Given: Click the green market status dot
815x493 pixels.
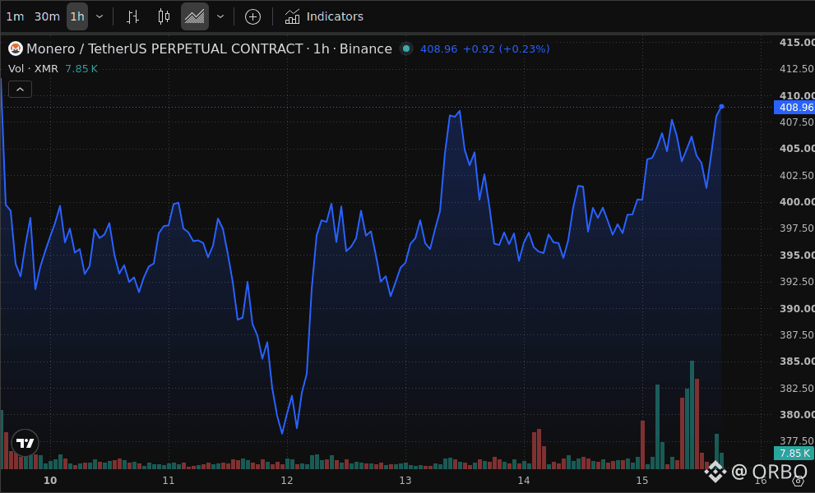Looking at the screenshot, I should (x=406, y=48).
